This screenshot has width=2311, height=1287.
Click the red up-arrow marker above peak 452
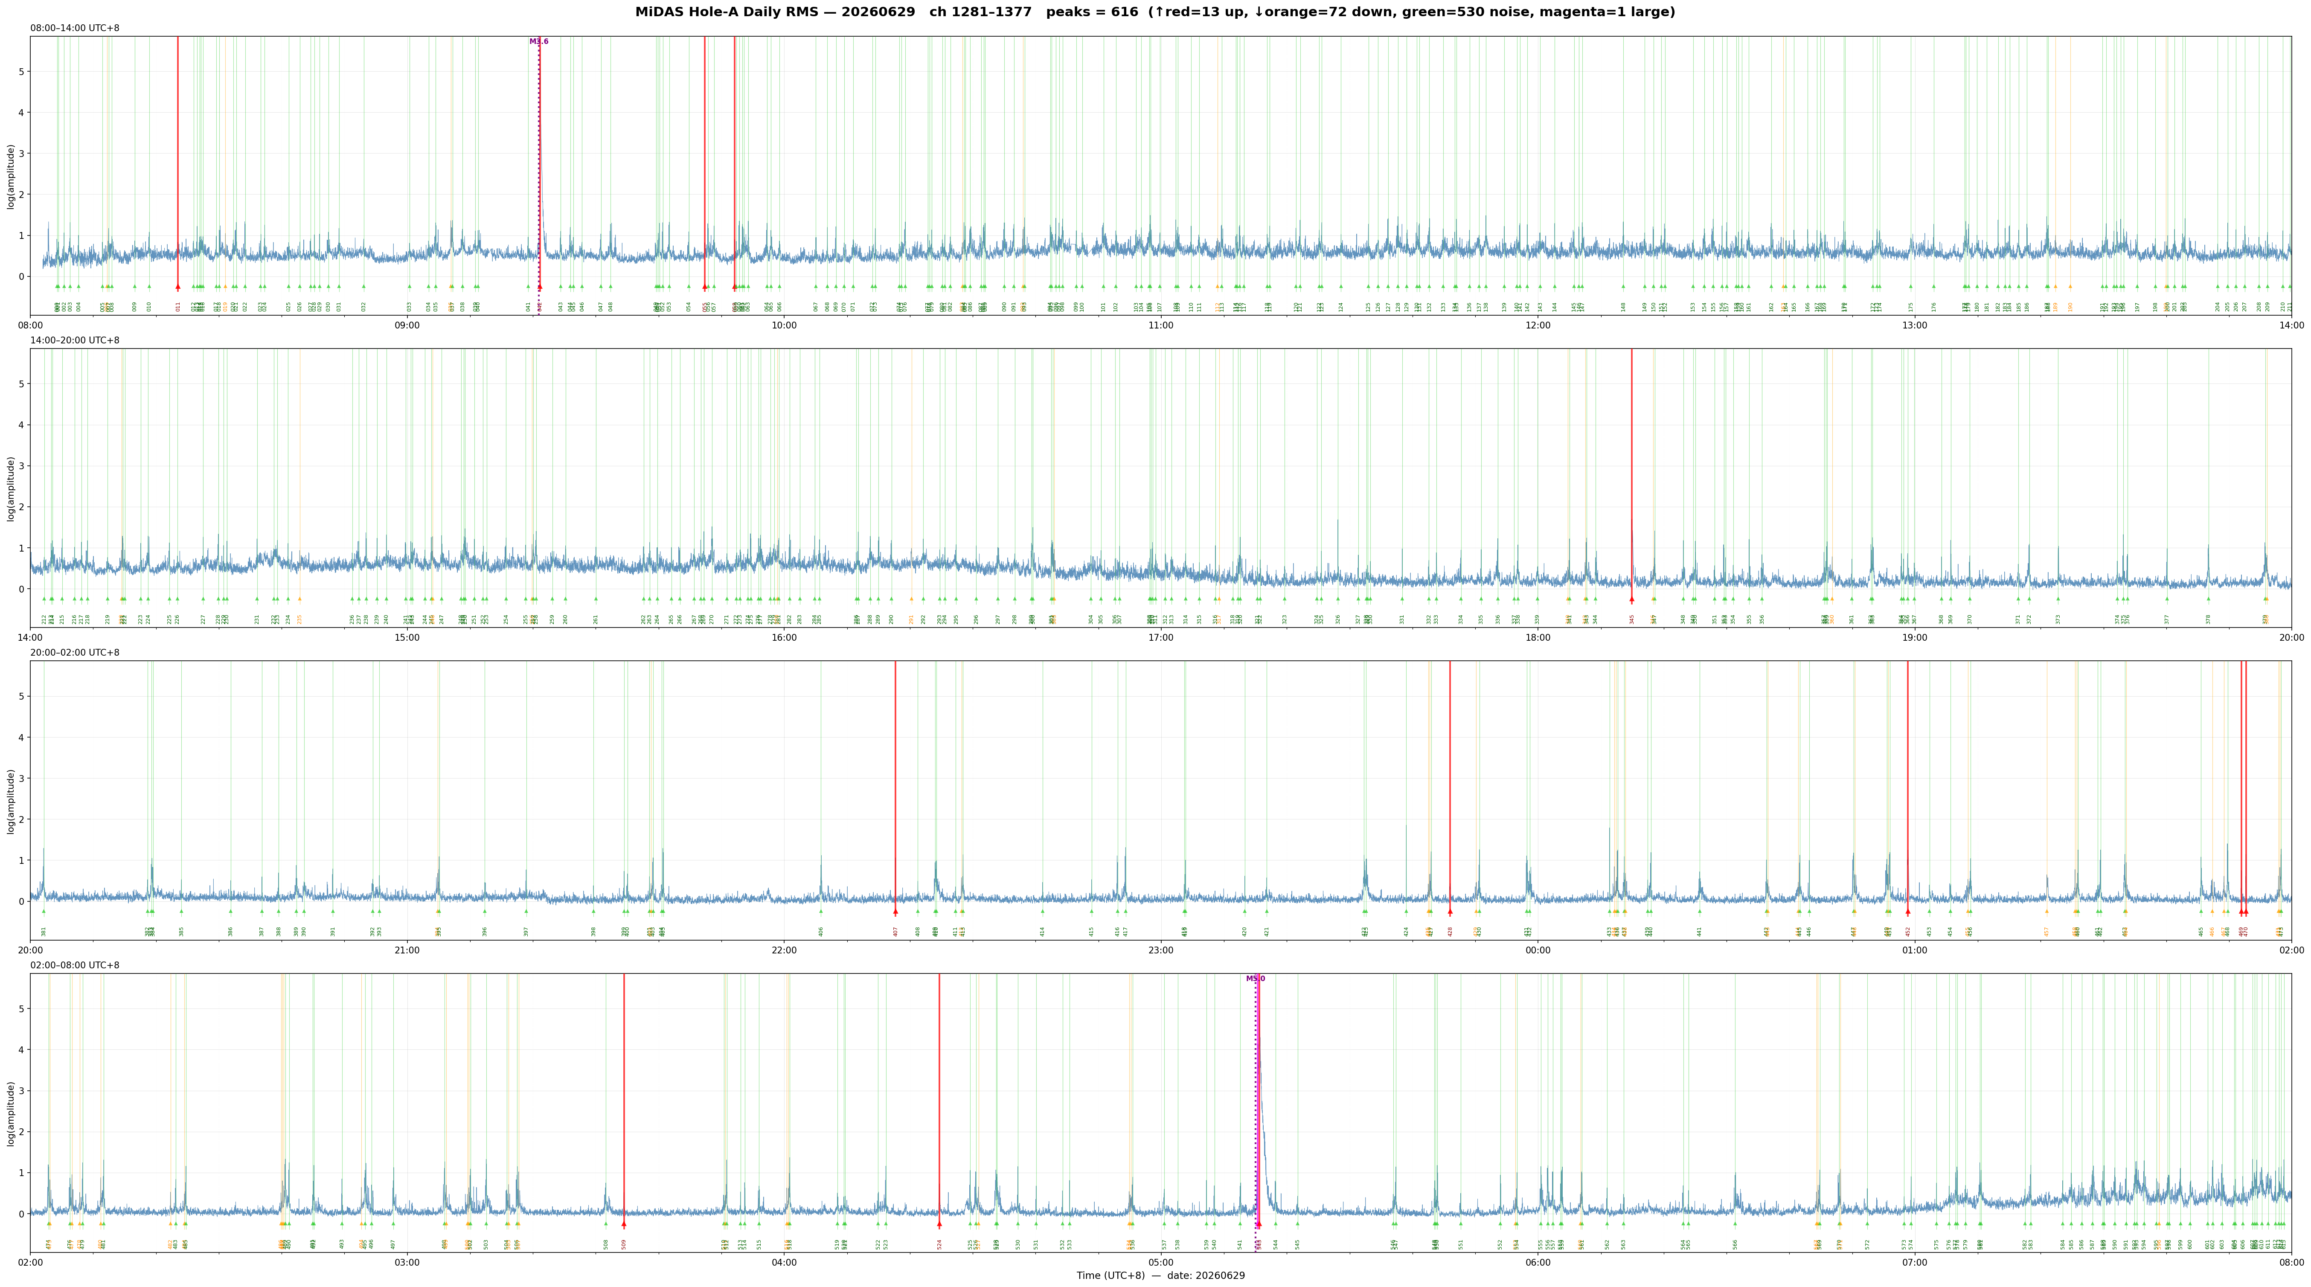click(1907, 912)
